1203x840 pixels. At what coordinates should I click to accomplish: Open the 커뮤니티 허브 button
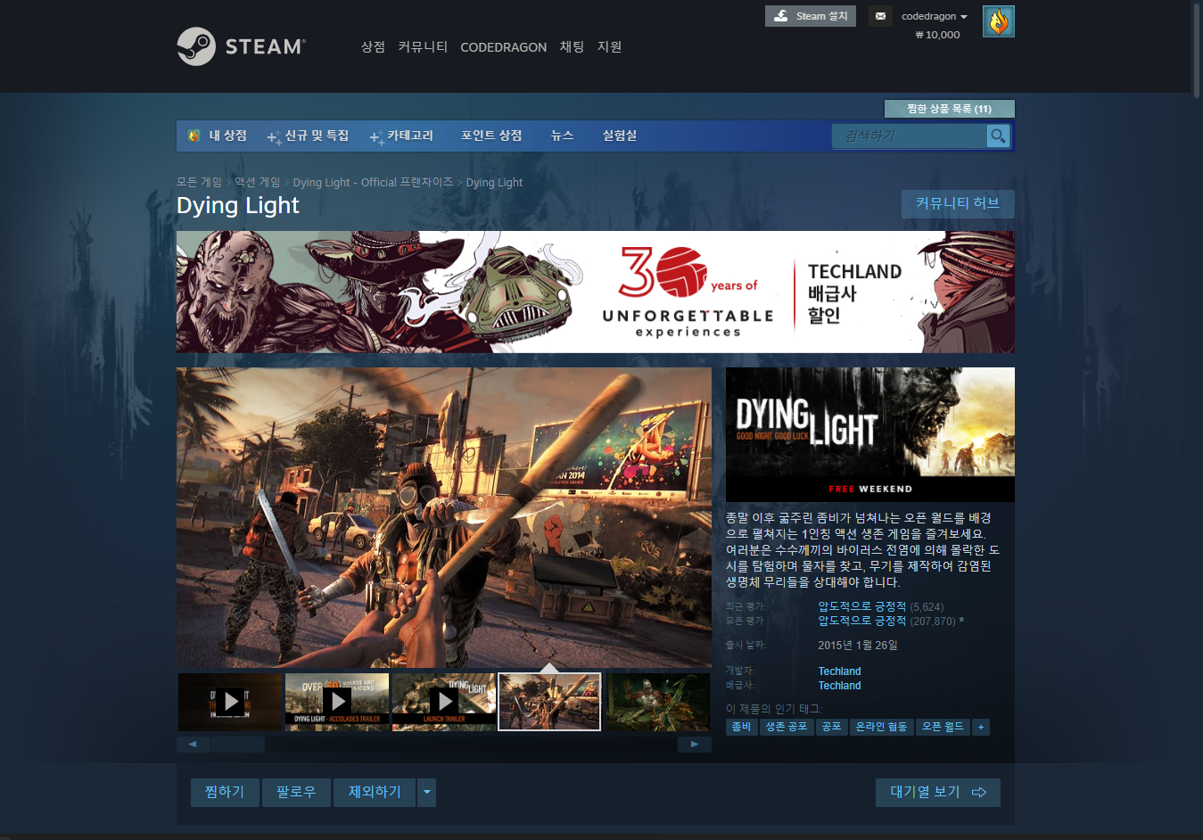pyautogui.click(x=958, y=203)
